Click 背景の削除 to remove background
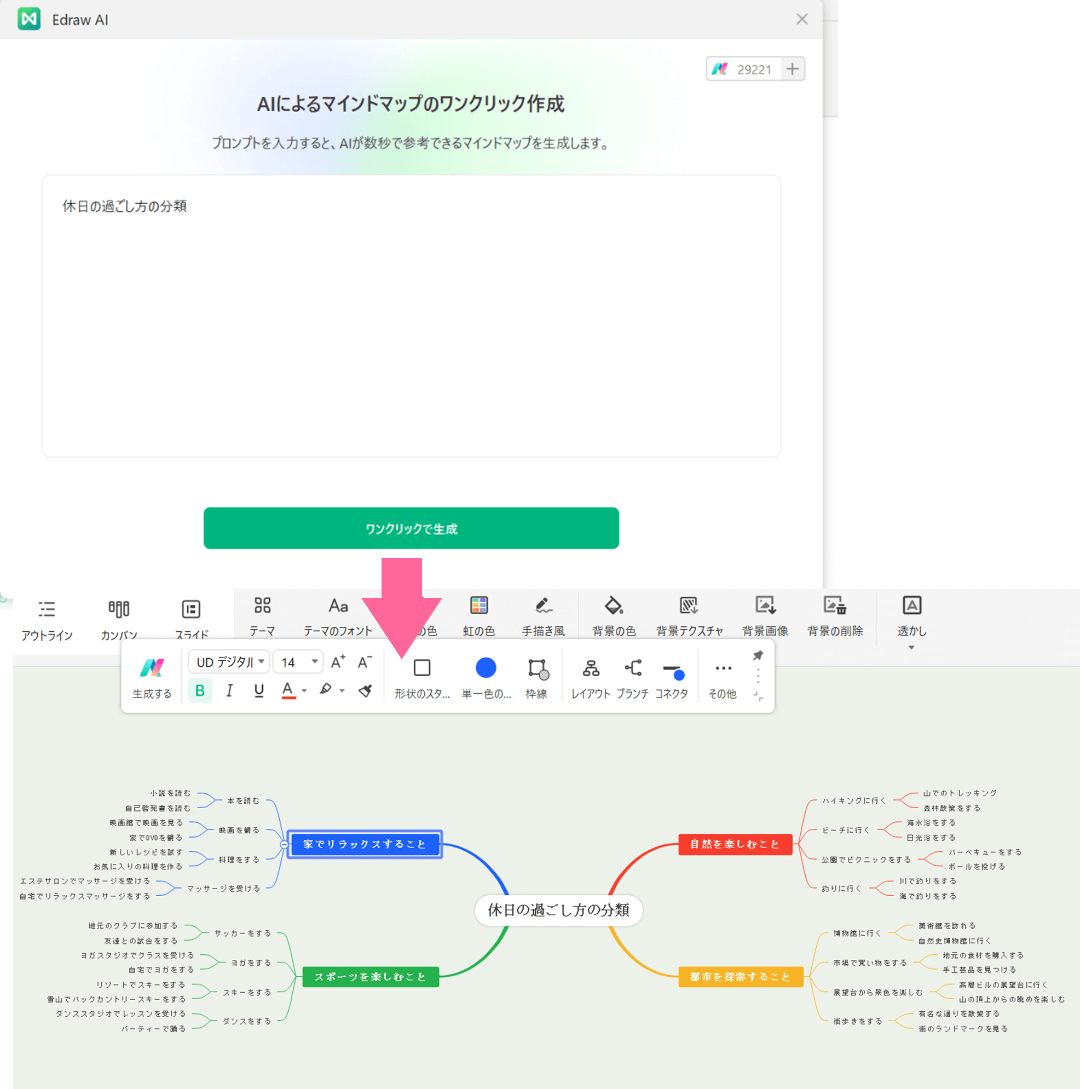 (x=835, y=616)
